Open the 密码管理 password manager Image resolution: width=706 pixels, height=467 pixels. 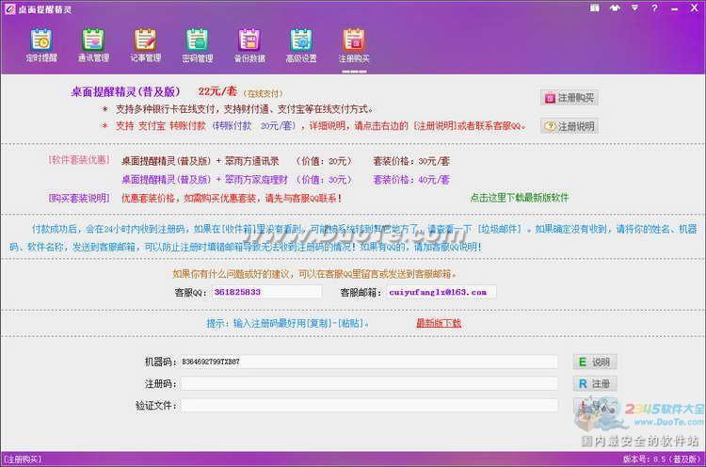tap(198, 45)
